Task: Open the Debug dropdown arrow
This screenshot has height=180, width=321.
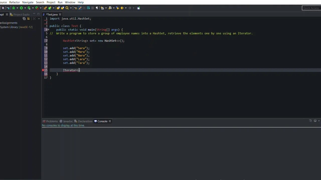Action: [17, 8]
